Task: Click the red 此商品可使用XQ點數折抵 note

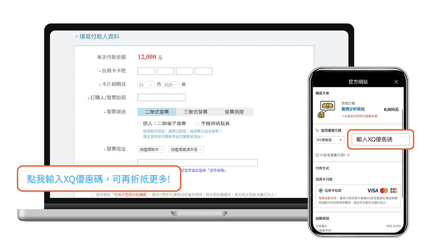Action: pos(359,116)
